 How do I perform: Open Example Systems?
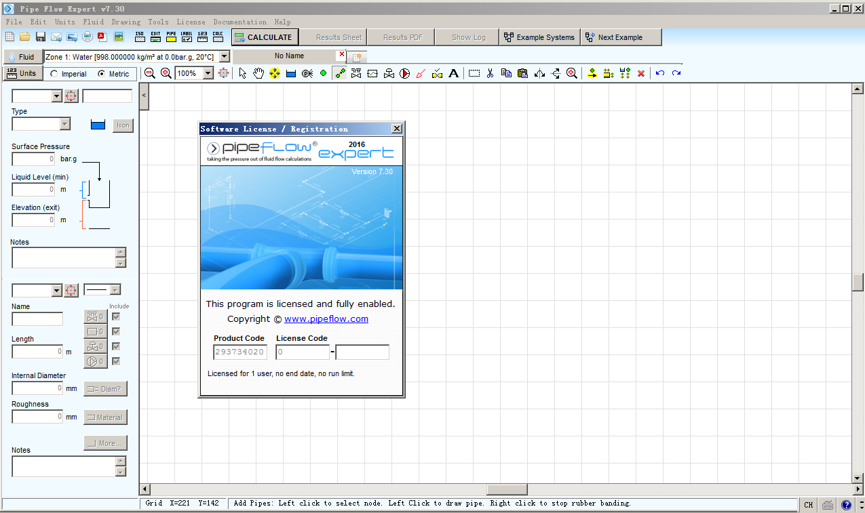tap(539, 37)
